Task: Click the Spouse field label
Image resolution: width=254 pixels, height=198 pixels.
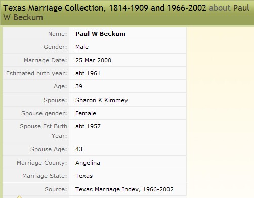Action: (55, 100)
